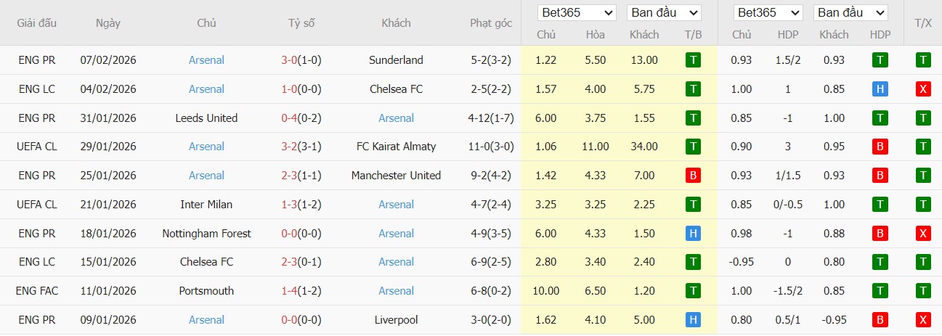Expand the second Bet365 bookmaker dropdown
Screen dimensions: 942x336
(768, 13)
